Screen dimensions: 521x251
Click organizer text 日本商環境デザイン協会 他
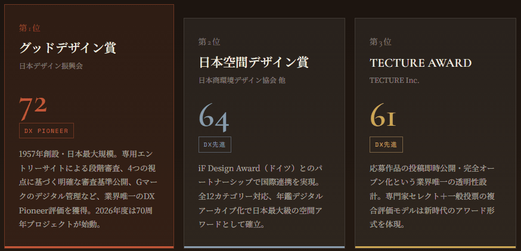pyautogui.click(x=242, y=80)
